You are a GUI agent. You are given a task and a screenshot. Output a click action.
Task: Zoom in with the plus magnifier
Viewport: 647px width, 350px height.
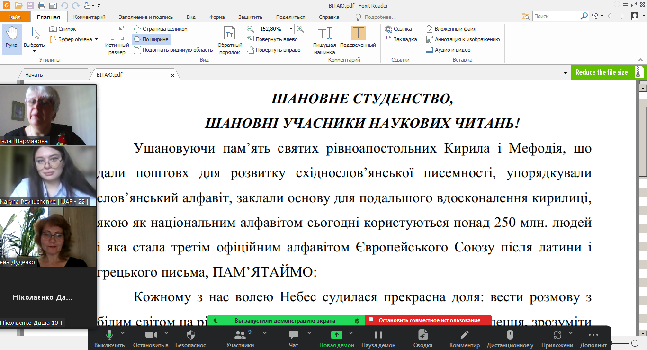pos(300,29)
